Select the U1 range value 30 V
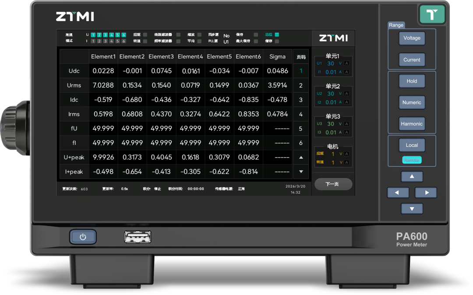Screen dimensions: 473x295 tap(331, 63)
